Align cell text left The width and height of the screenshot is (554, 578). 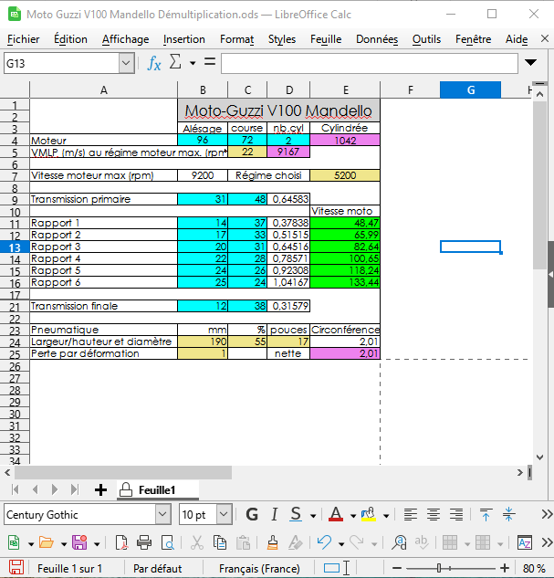[411, 514]
